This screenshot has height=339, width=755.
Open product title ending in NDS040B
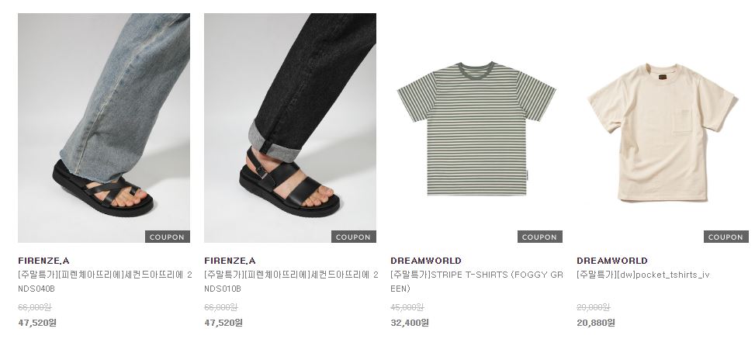pos(105,282)
